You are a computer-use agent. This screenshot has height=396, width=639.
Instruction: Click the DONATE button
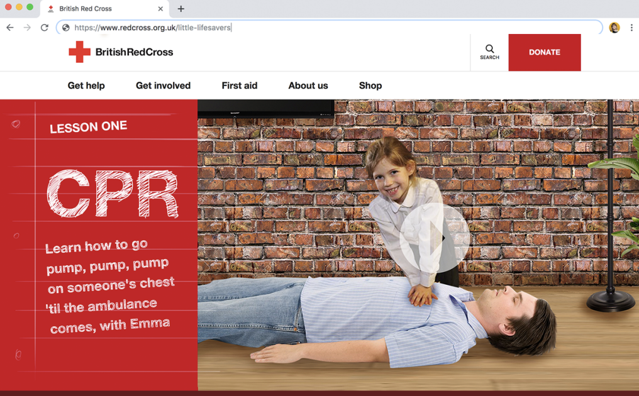tap(545, 52)
